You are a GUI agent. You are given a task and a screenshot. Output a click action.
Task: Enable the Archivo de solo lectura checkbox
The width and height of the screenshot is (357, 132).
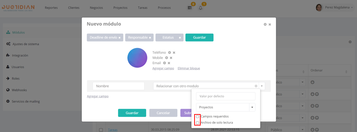point(197,123)
